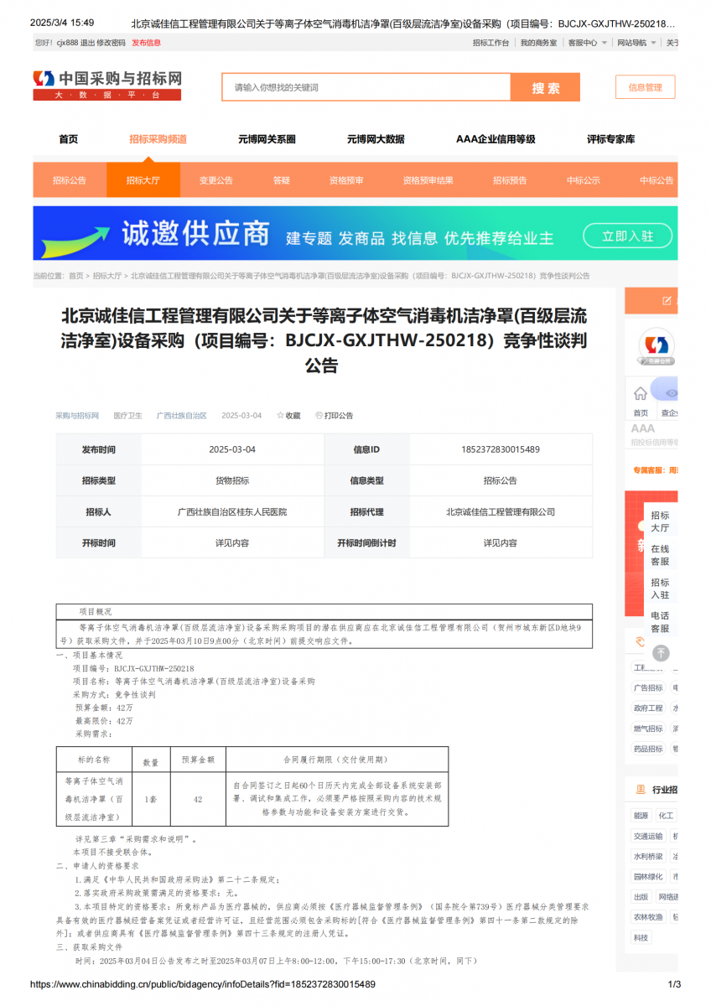Open the 元博网关系圈 menu
711x1006 pixels.
(x=267, y=139)
